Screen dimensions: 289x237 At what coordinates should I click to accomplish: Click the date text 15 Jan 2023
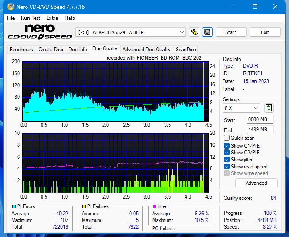coord(256,81)
